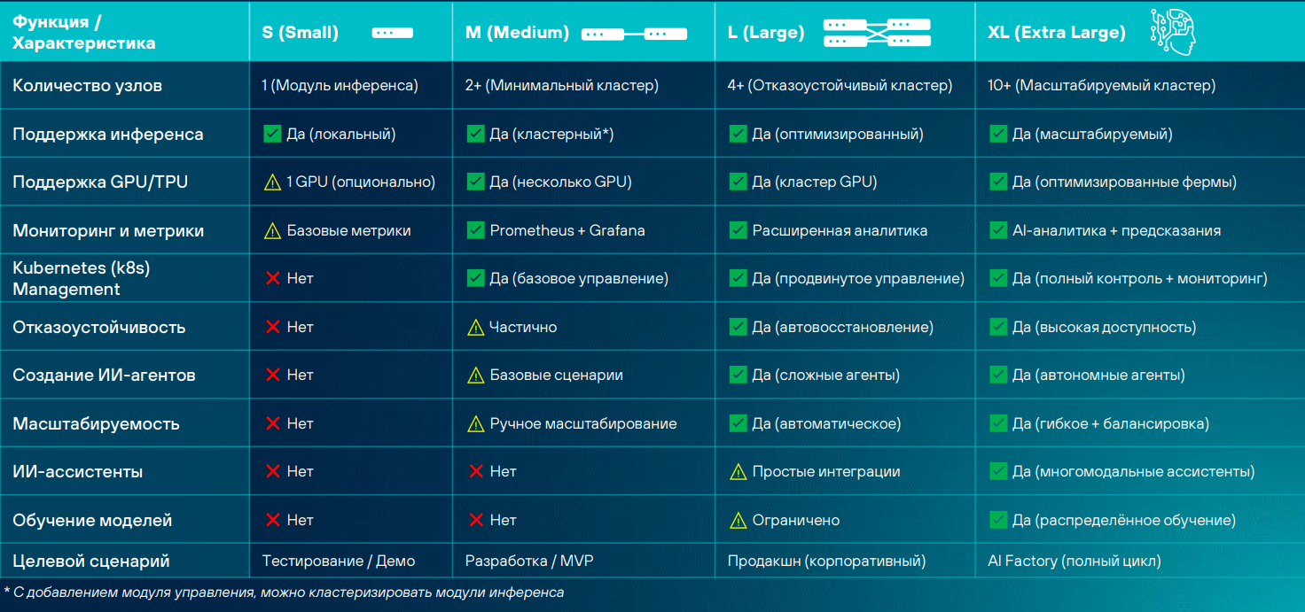1305x612 pixels.
Task: Click the "Да (несколько GPU)" text
Action: pos(560,182)
